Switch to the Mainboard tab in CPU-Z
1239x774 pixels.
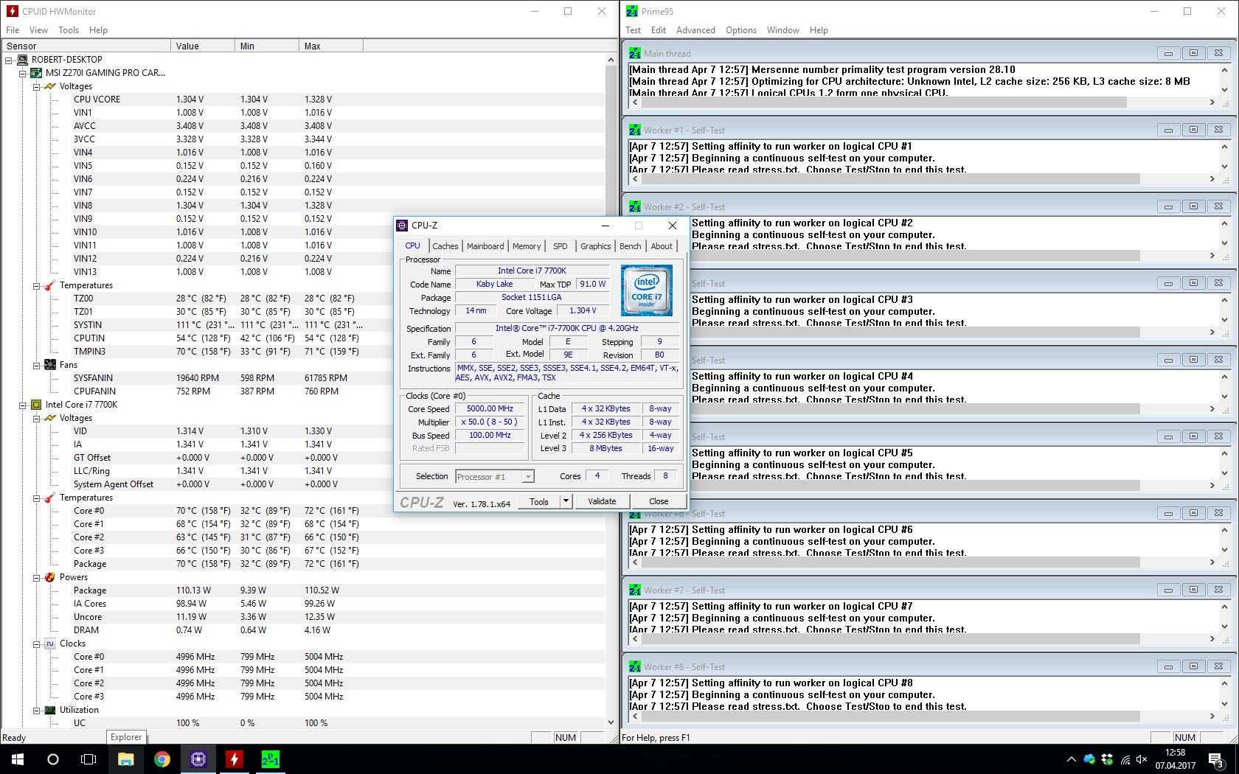point(485,246)
